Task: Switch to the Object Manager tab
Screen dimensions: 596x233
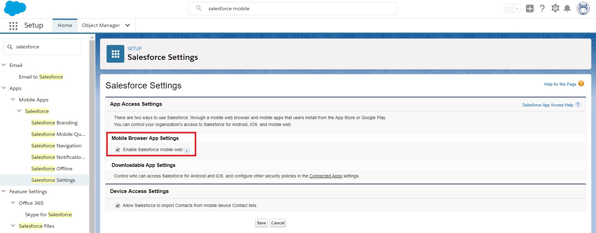Action: click(x=101, y=25)
